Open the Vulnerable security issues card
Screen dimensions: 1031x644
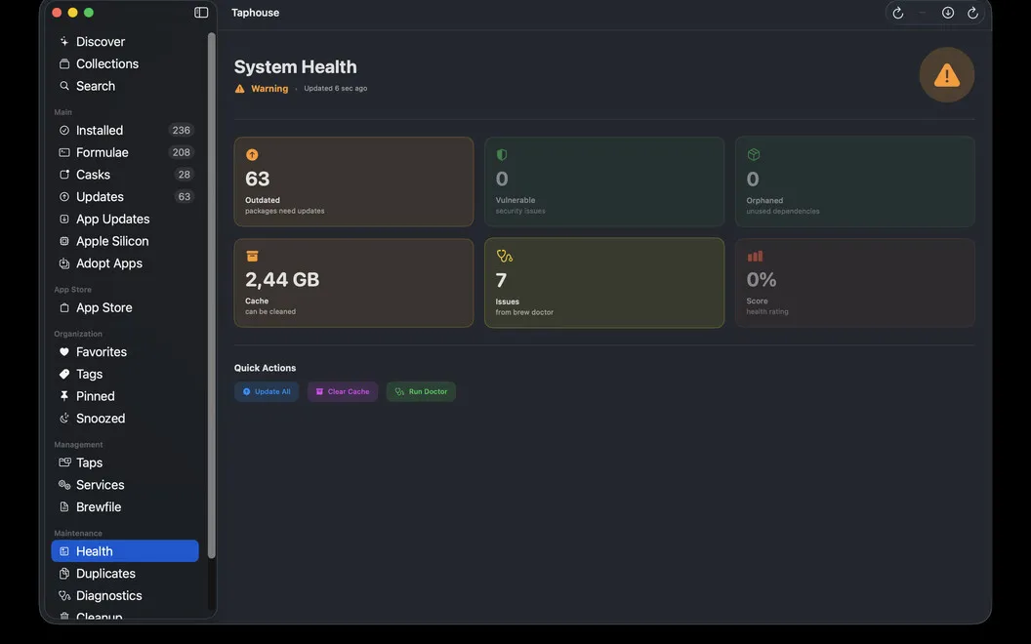coord(604,182)
